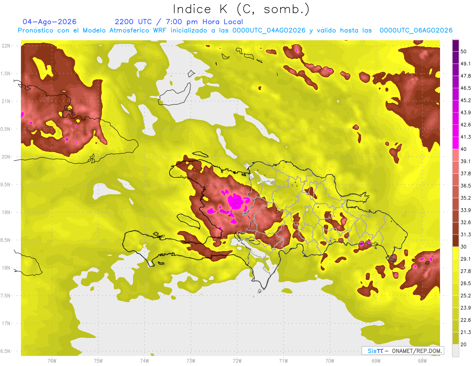Click the legend value '30'

click(x=463, y=247)
